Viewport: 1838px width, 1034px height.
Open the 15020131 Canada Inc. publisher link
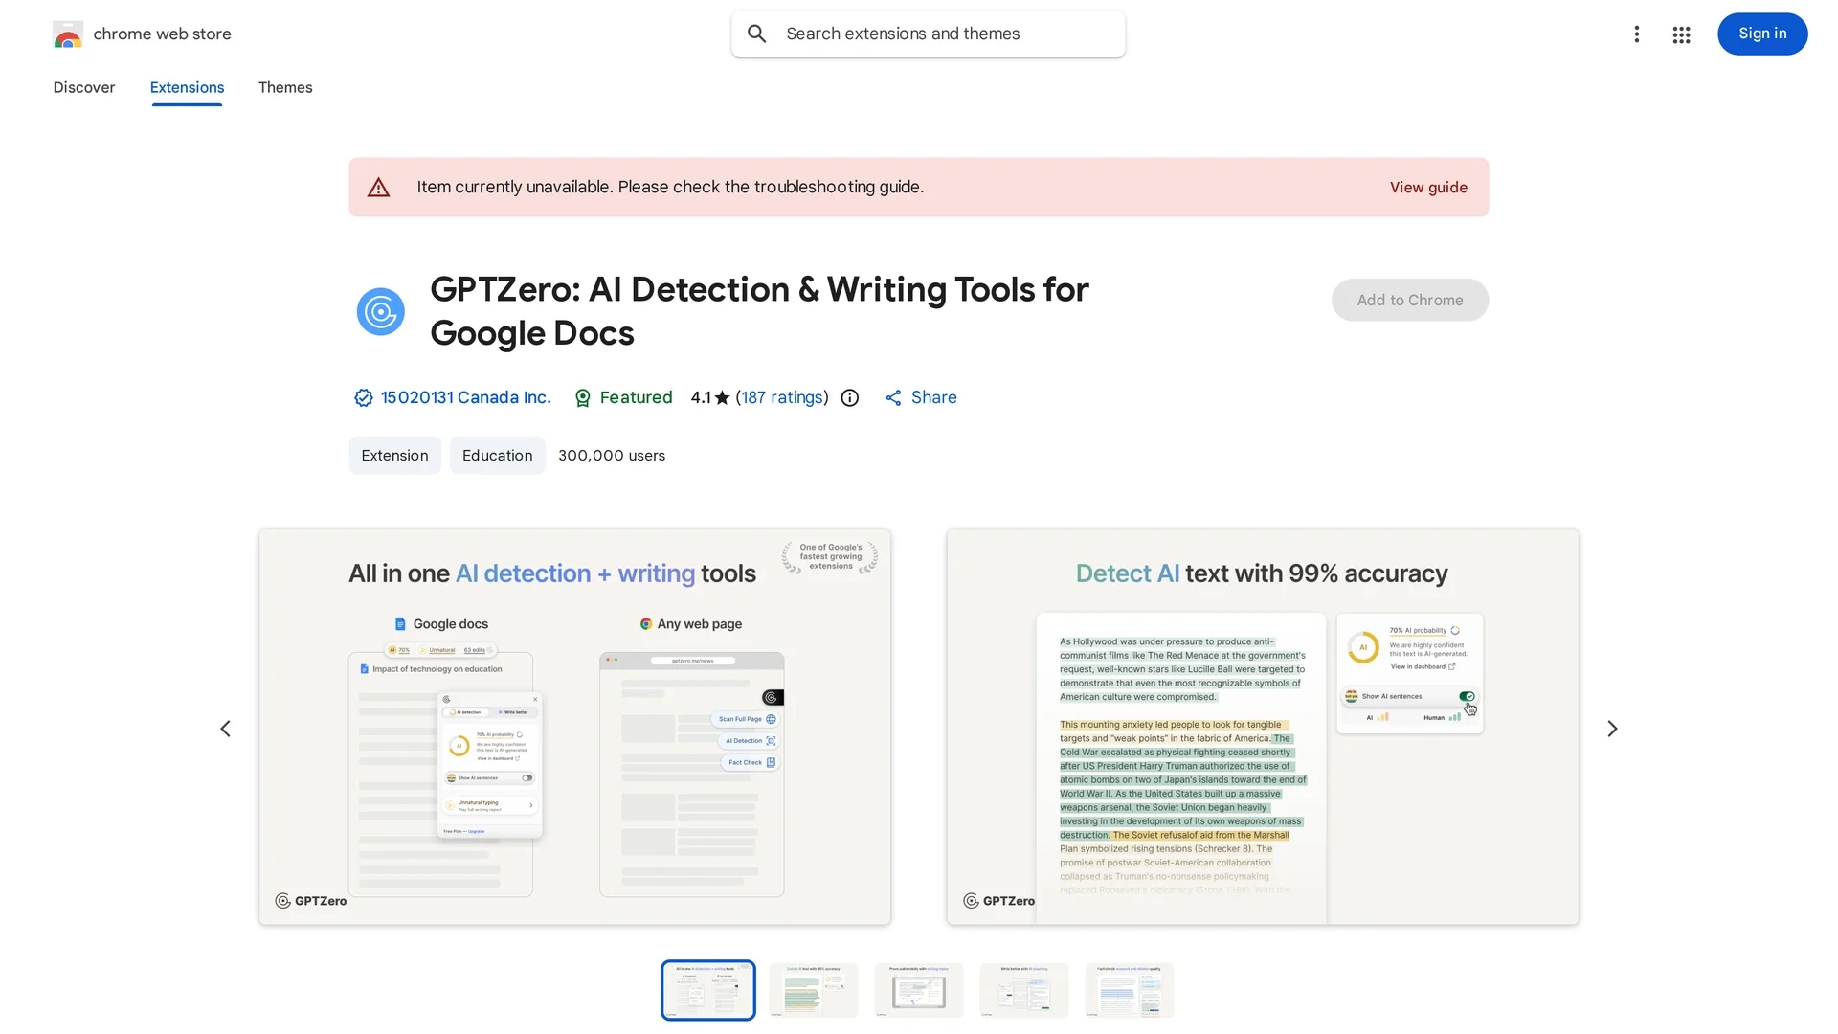(x=466, y=398)
